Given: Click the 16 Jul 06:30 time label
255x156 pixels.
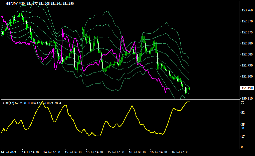Looking at the screenshot, I should [137, 152].
